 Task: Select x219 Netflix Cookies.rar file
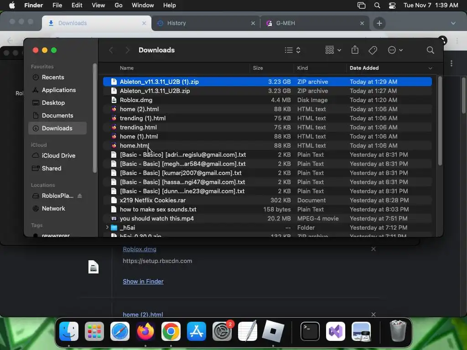pos(267,201)
